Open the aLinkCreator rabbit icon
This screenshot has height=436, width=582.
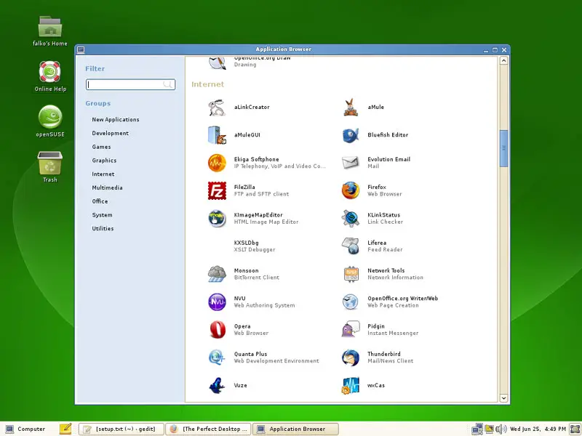(217, 108)
